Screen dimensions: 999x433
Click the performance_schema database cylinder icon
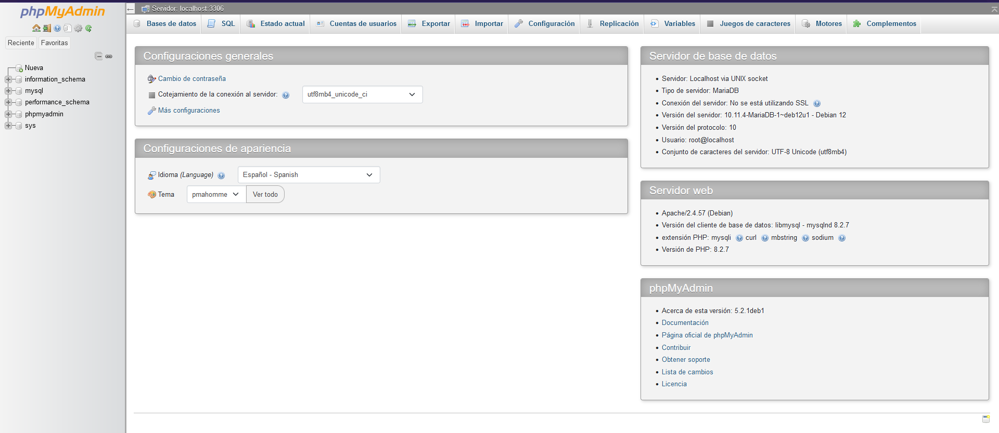coord(19,102)
